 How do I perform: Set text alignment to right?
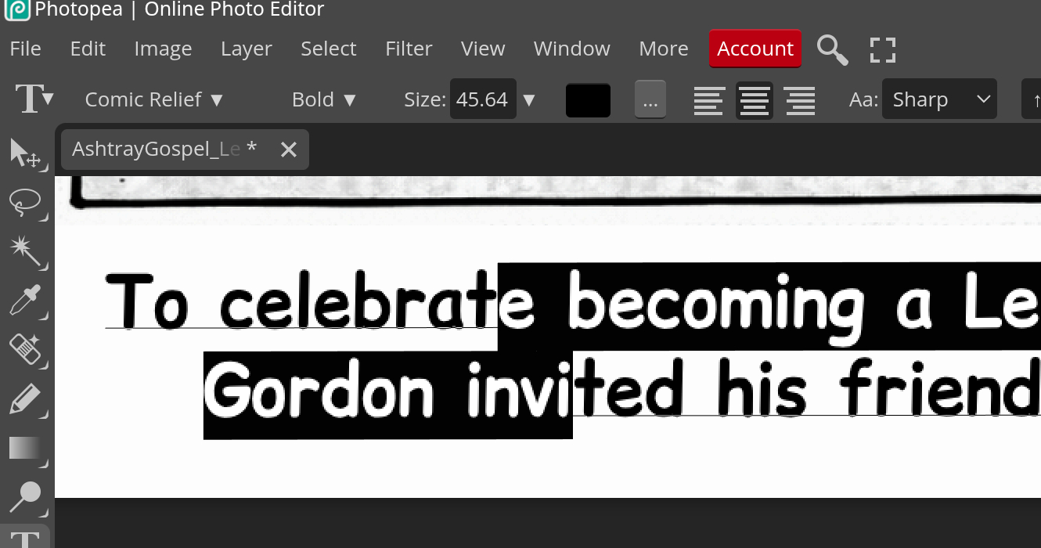click(x=800, y=100)
